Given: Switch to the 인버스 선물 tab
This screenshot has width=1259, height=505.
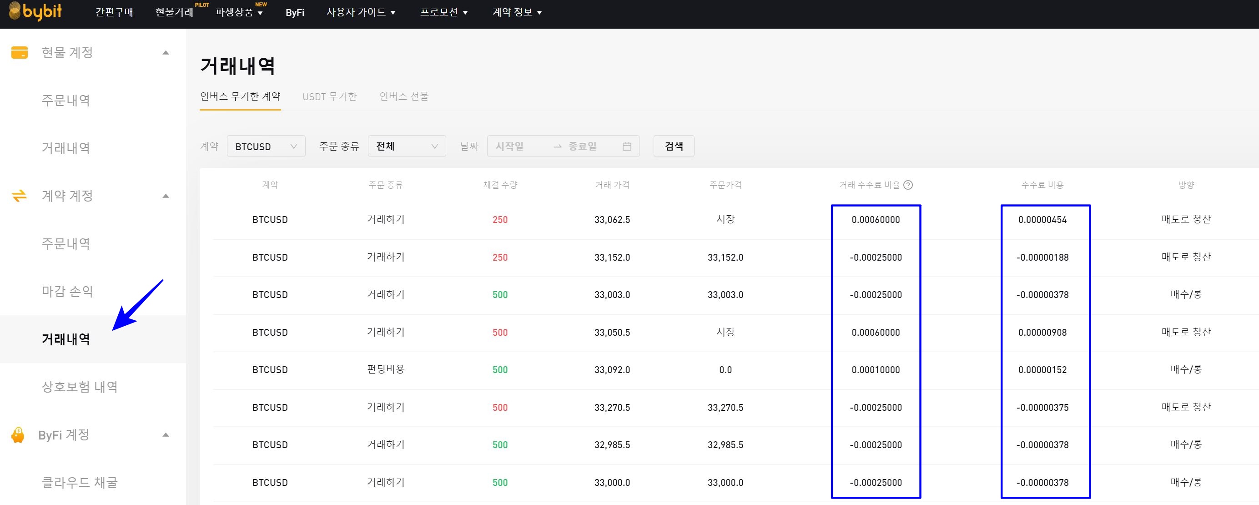Looking at the screenshot, I should tap(404, 96).
